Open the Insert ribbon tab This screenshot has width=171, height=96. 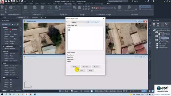click(14, 4)
